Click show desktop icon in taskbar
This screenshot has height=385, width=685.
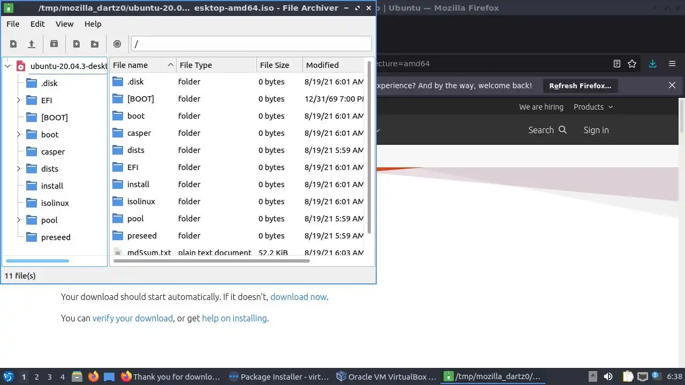pyautogui.click(x=109, y=376)
